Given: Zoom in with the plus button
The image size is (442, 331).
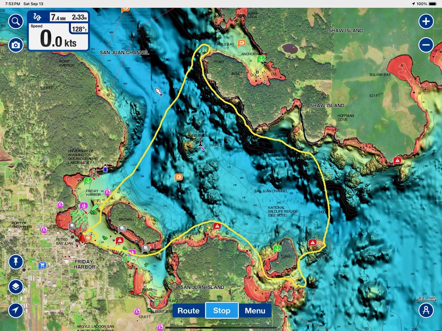Looking at the screenshot, I should pos(426,21).
